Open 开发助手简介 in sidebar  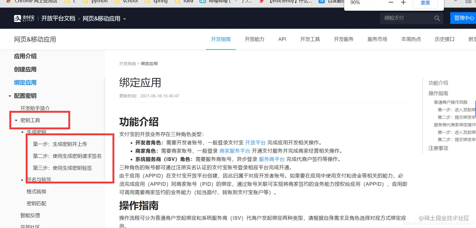point(35,108)
